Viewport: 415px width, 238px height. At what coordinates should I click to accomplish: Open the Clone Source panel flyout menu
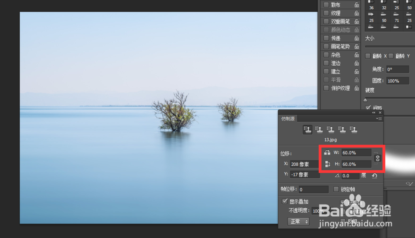pyautogui.click(x=379, y=118)
